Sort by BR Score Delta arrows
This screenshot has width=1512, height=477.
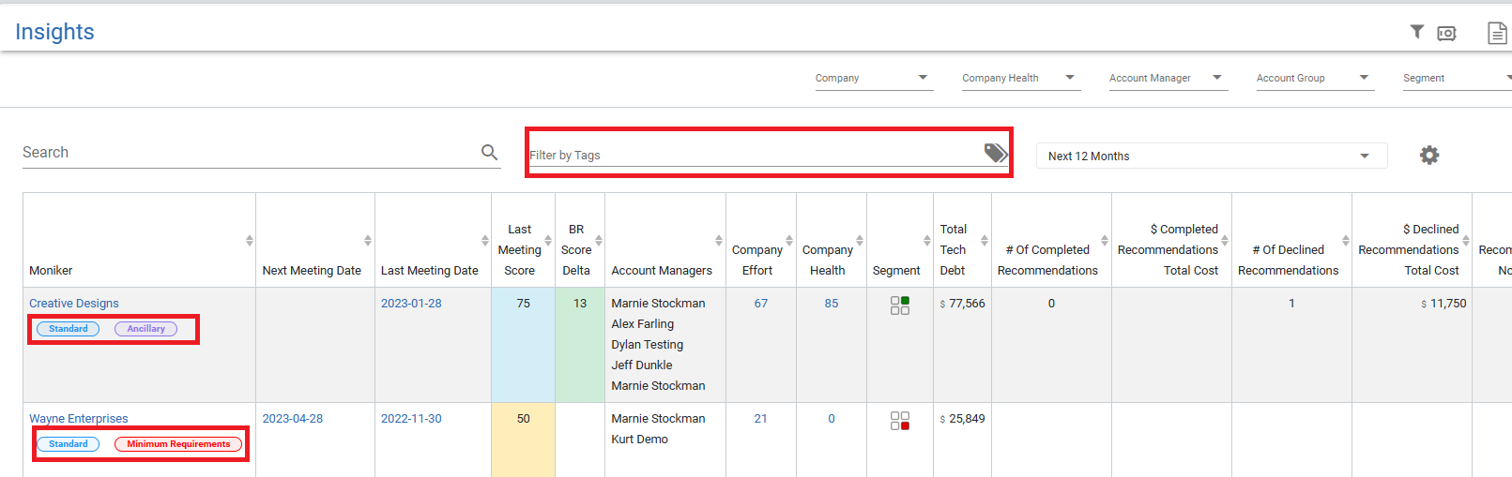pyautogui.click(x=599, y=241)
